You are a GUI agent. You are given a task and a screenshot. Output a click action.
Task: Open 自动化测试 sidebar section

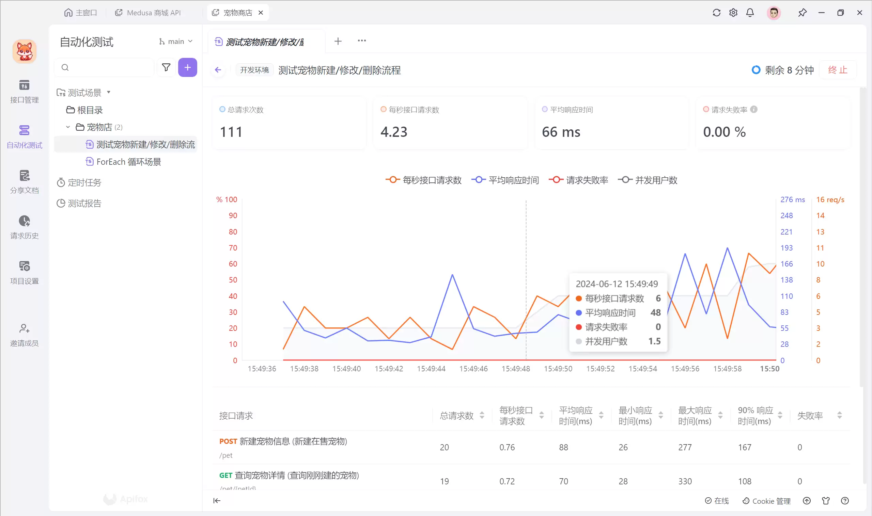click(x=24, y=136)
